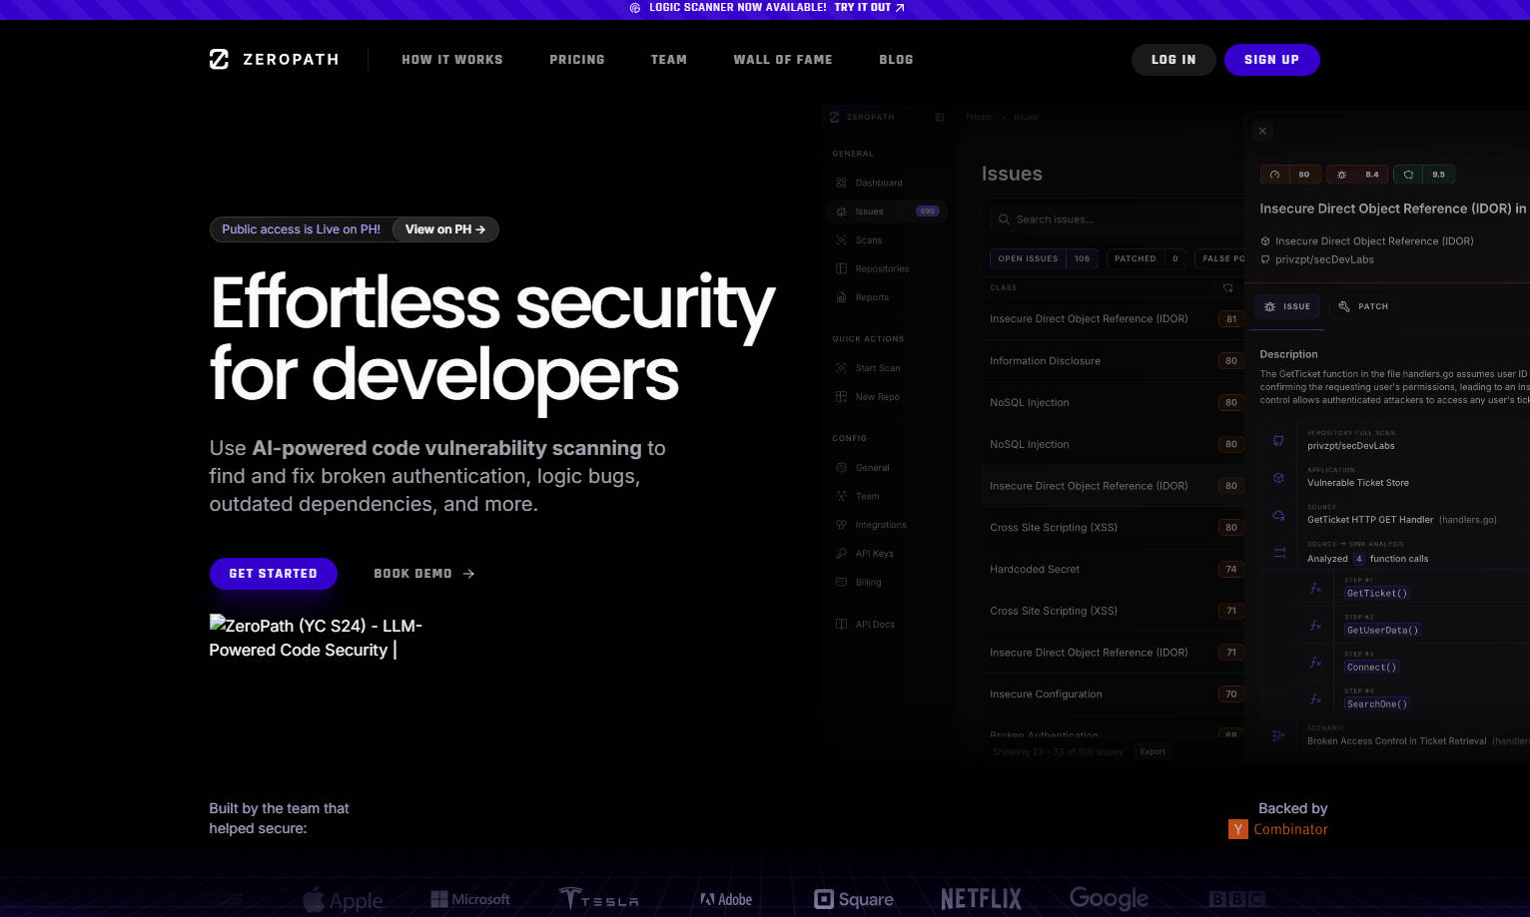Click the Sign Up button
1530x917 pixels.
click(x=1271, y=60)
